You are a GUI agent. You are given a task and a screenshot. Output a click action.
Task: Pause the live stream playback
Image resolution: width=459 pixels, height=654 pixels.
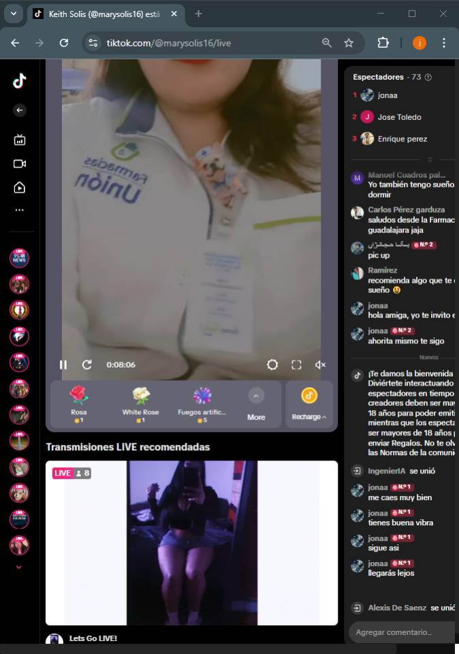pos(63,364)
